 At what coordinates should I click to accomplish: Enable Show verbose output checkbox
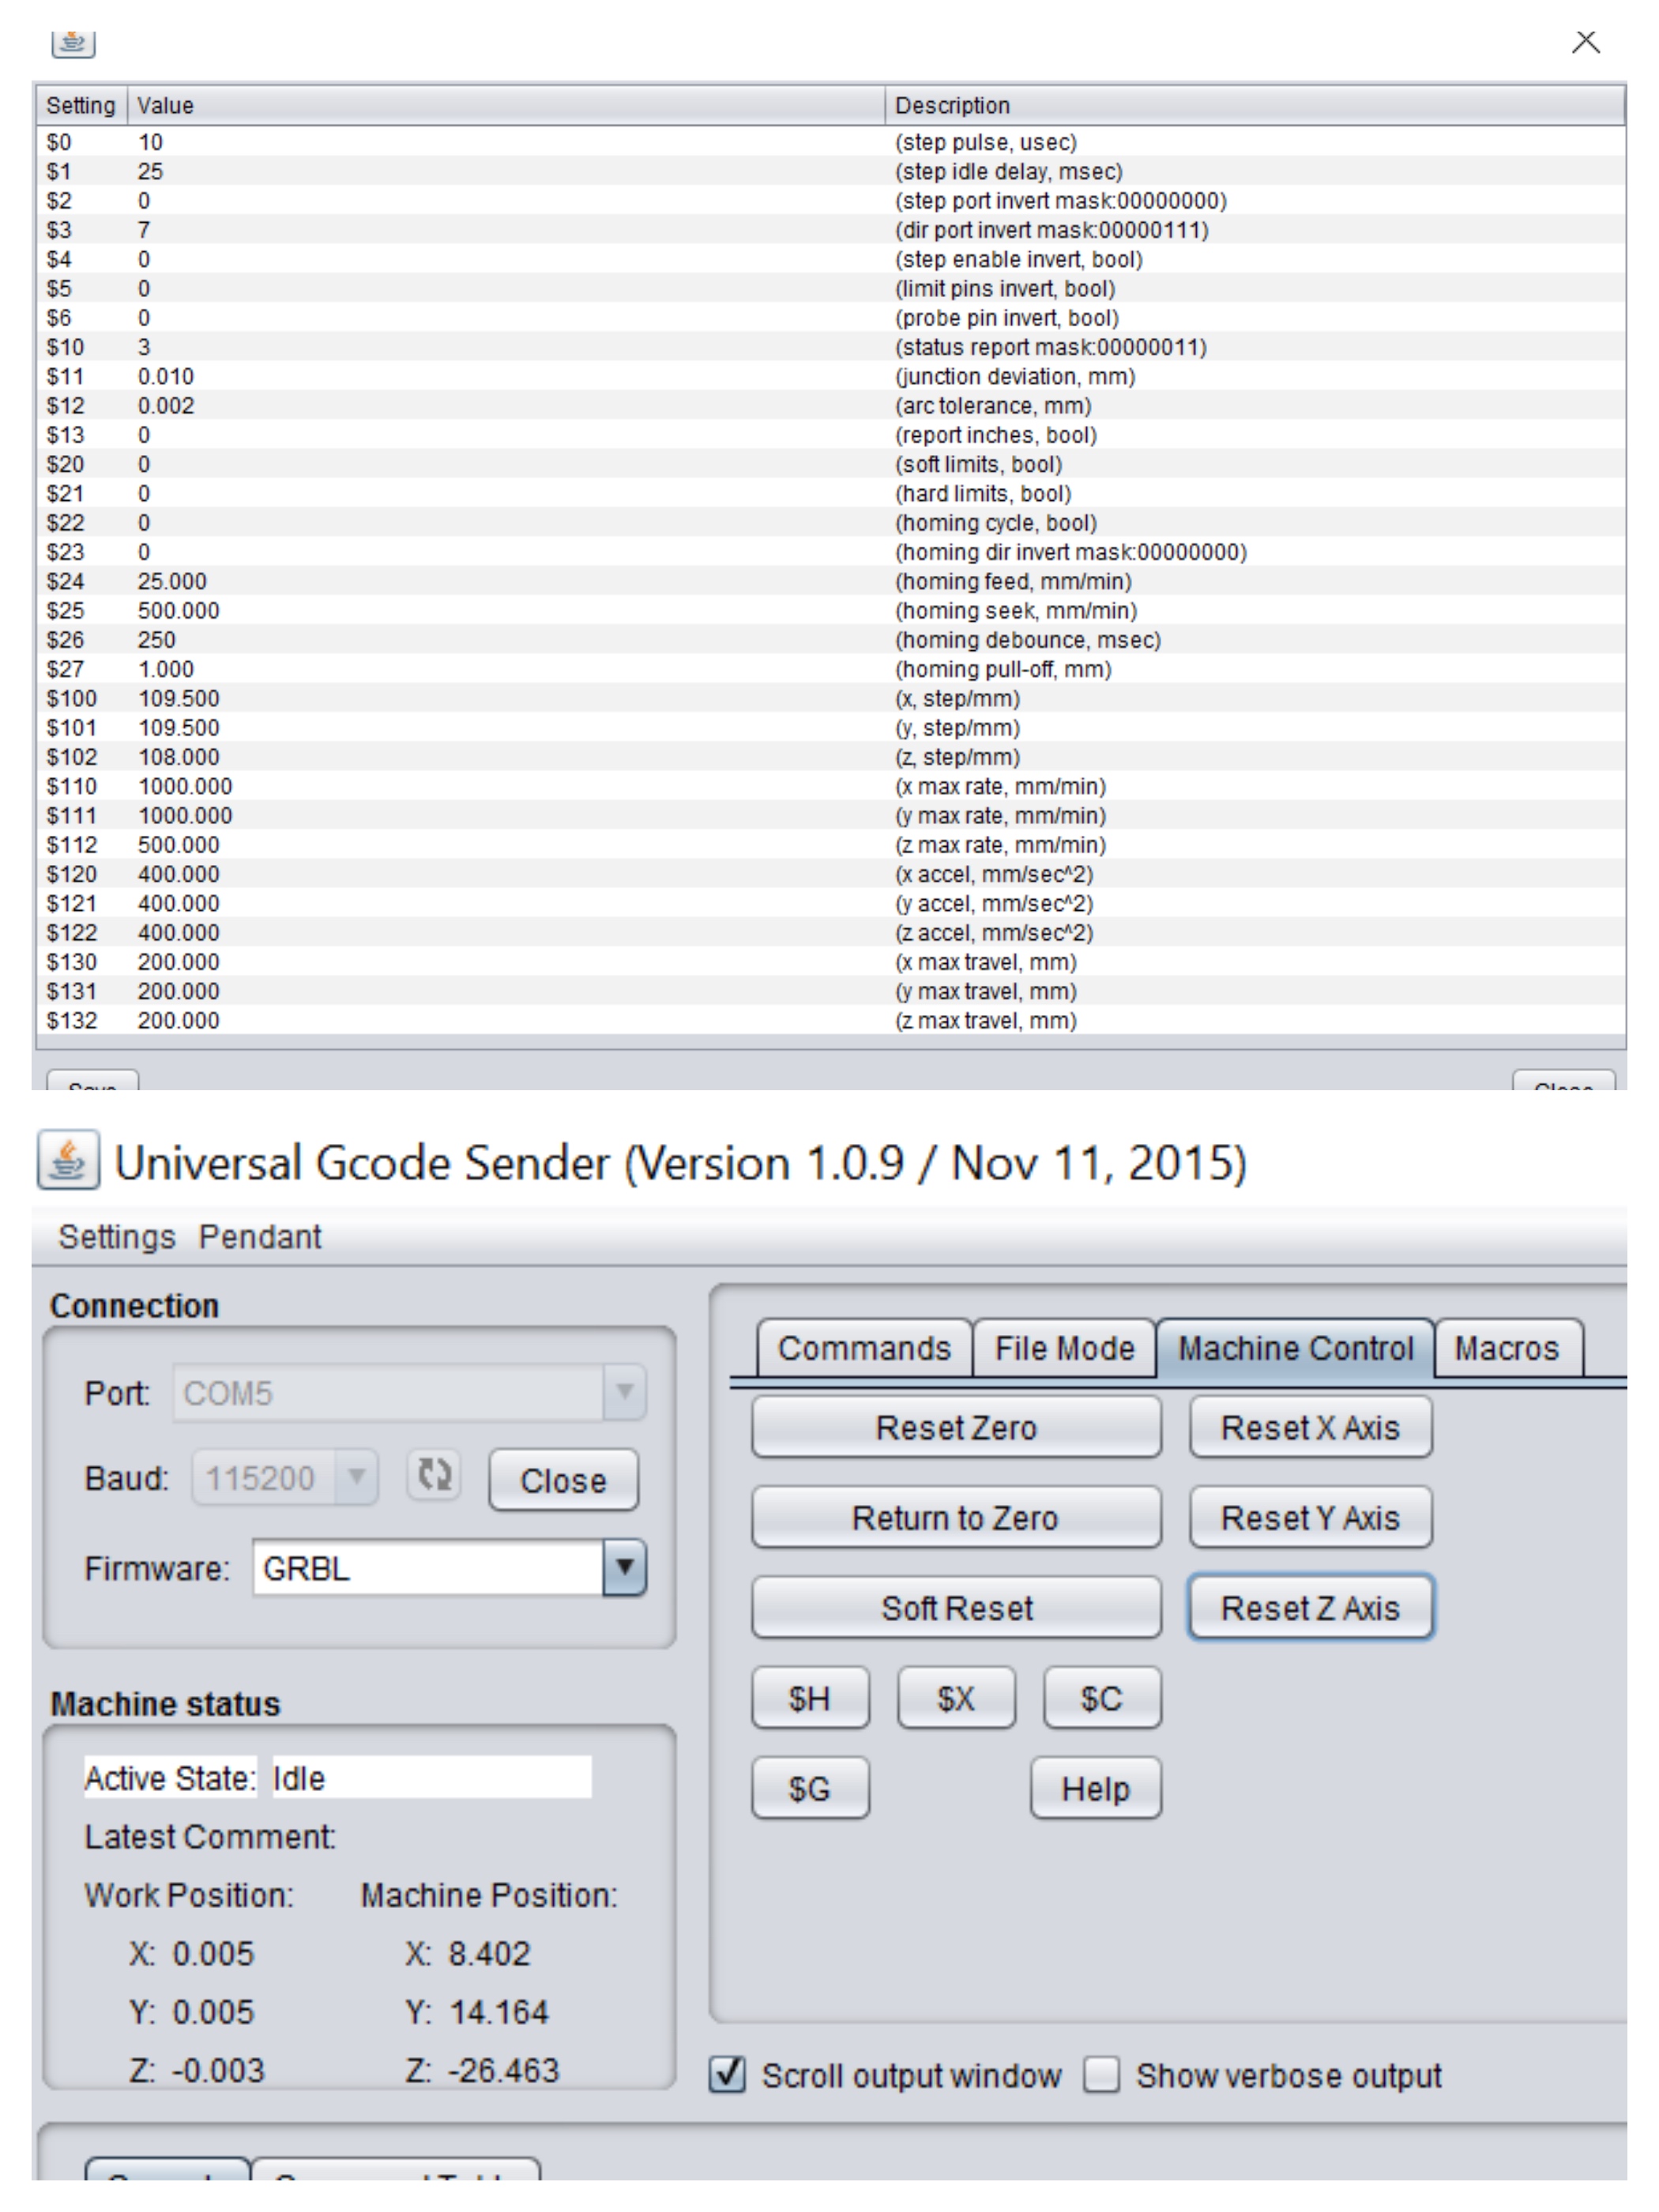(1101, 2074)
